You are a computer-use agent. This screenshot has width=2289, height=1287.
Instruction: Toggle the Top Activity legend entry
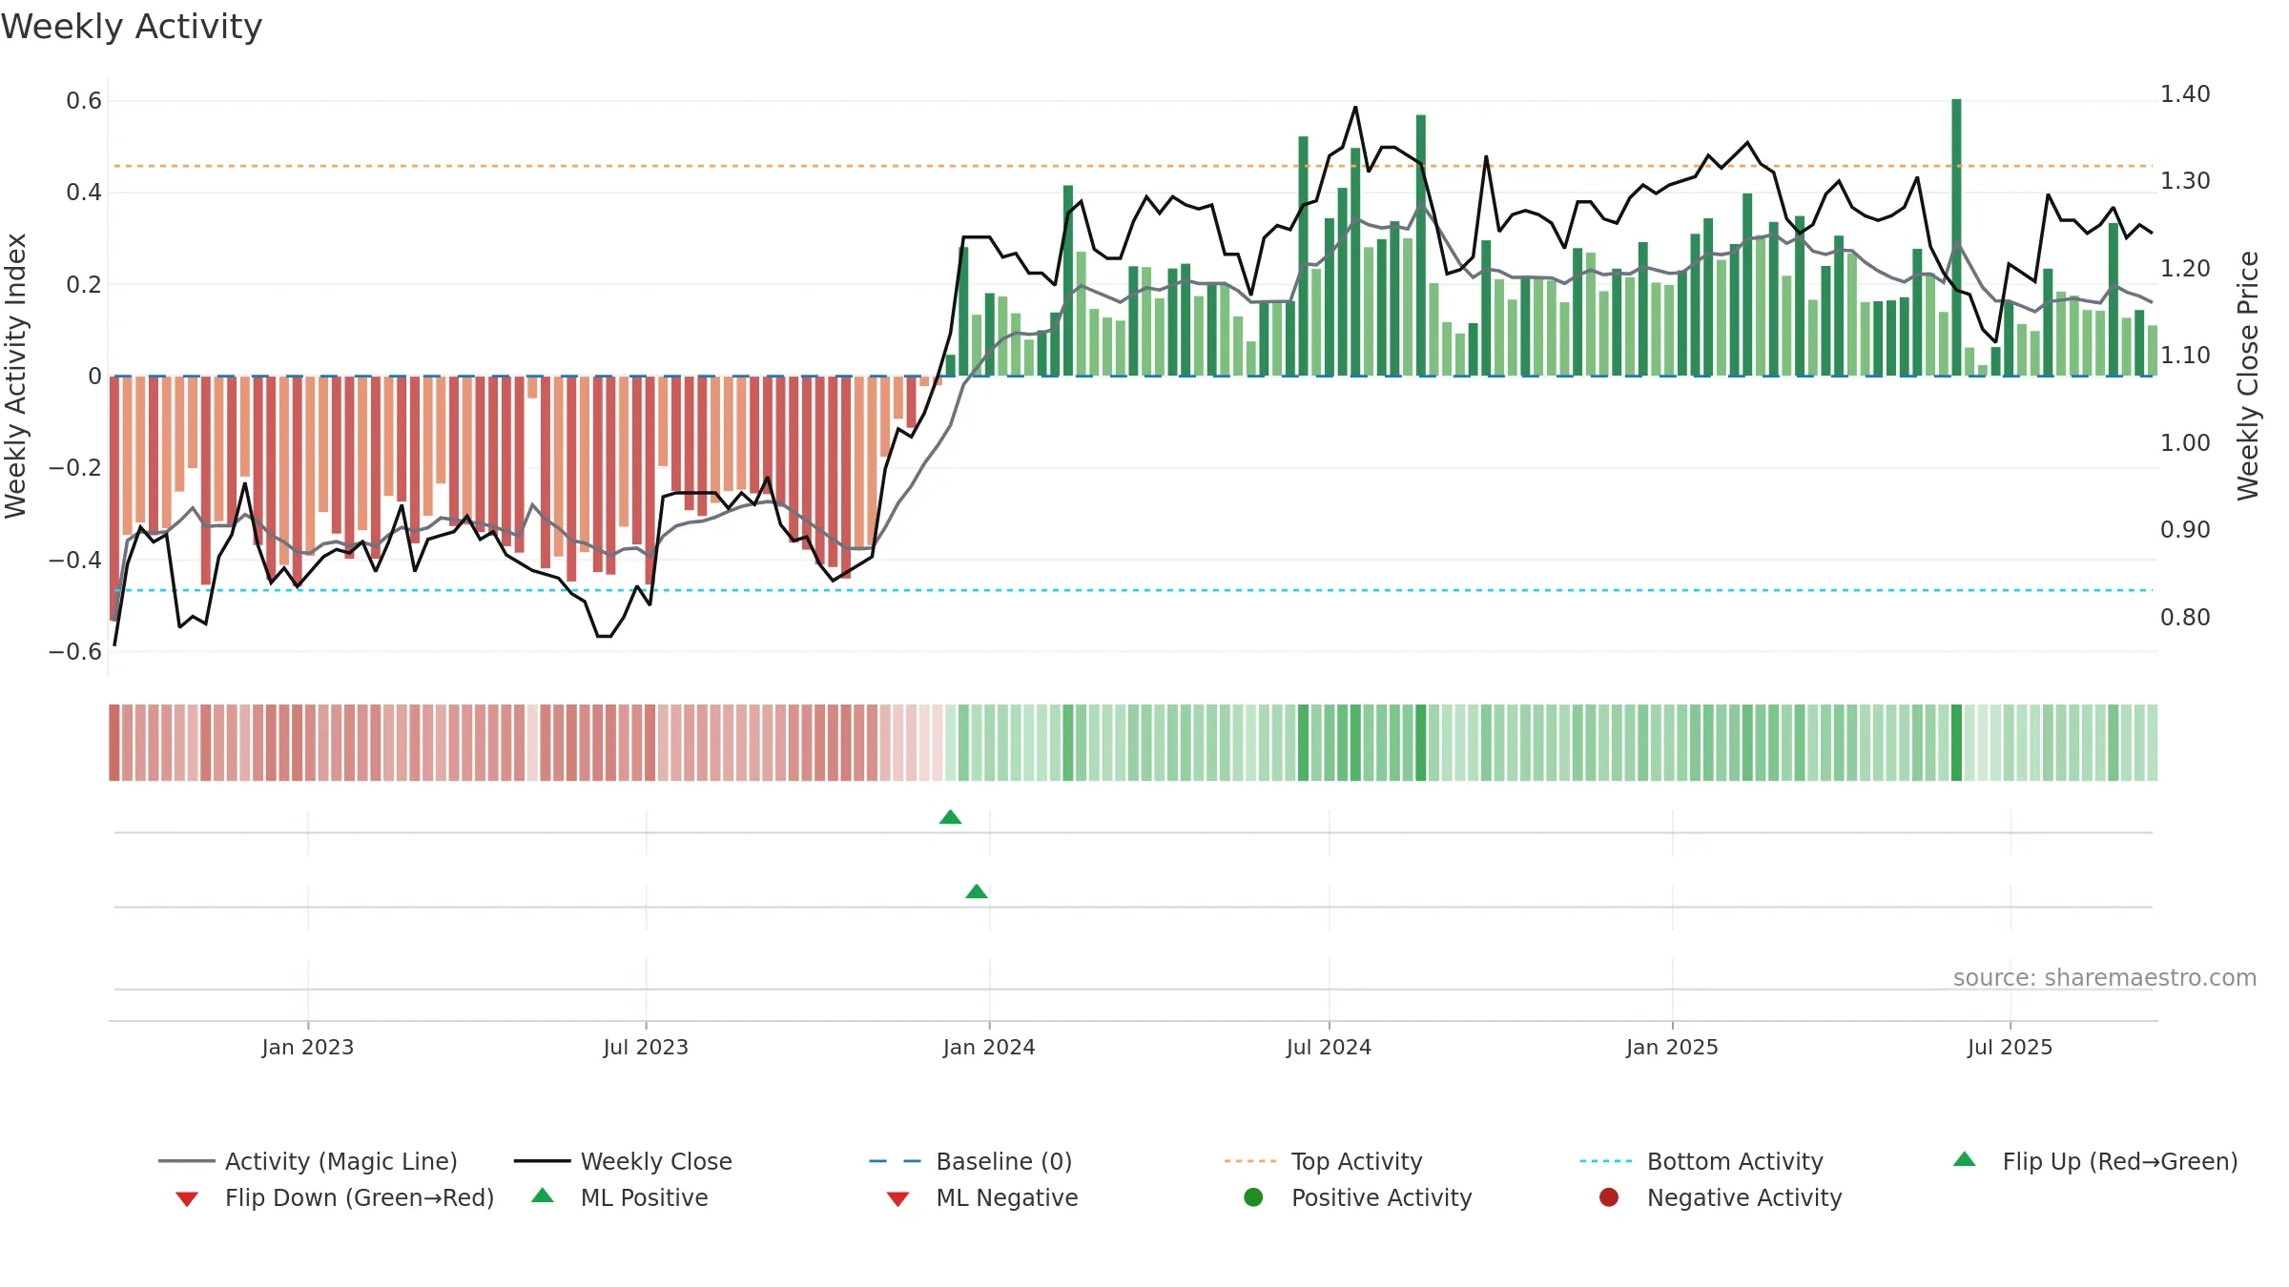tap(1323, 1161)
